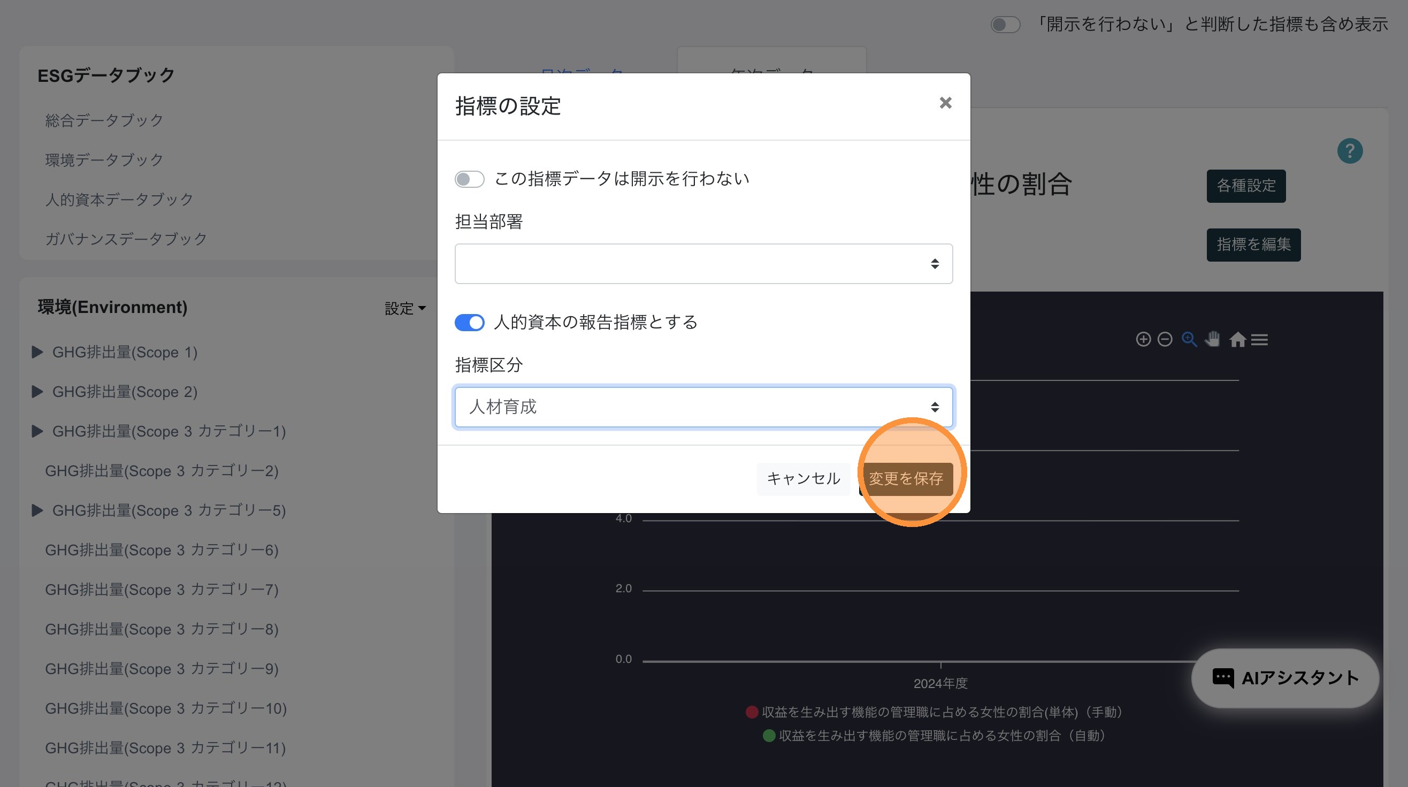Select the magnifier selection zoom tool
This screenshot has width=1408, height=787.
tap(1189, 339)
